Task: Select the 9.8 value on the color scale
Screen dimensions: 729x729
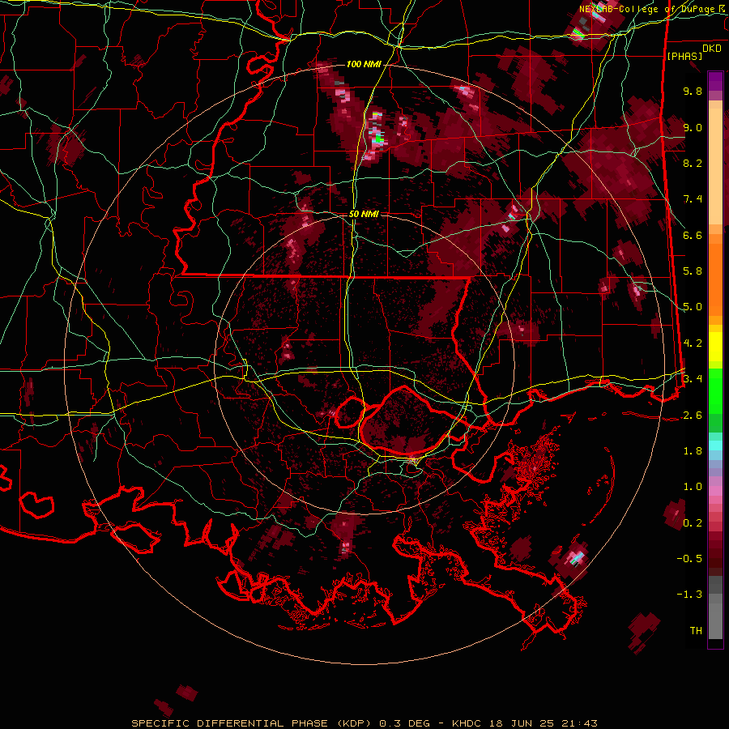Action: coord(693,91)
